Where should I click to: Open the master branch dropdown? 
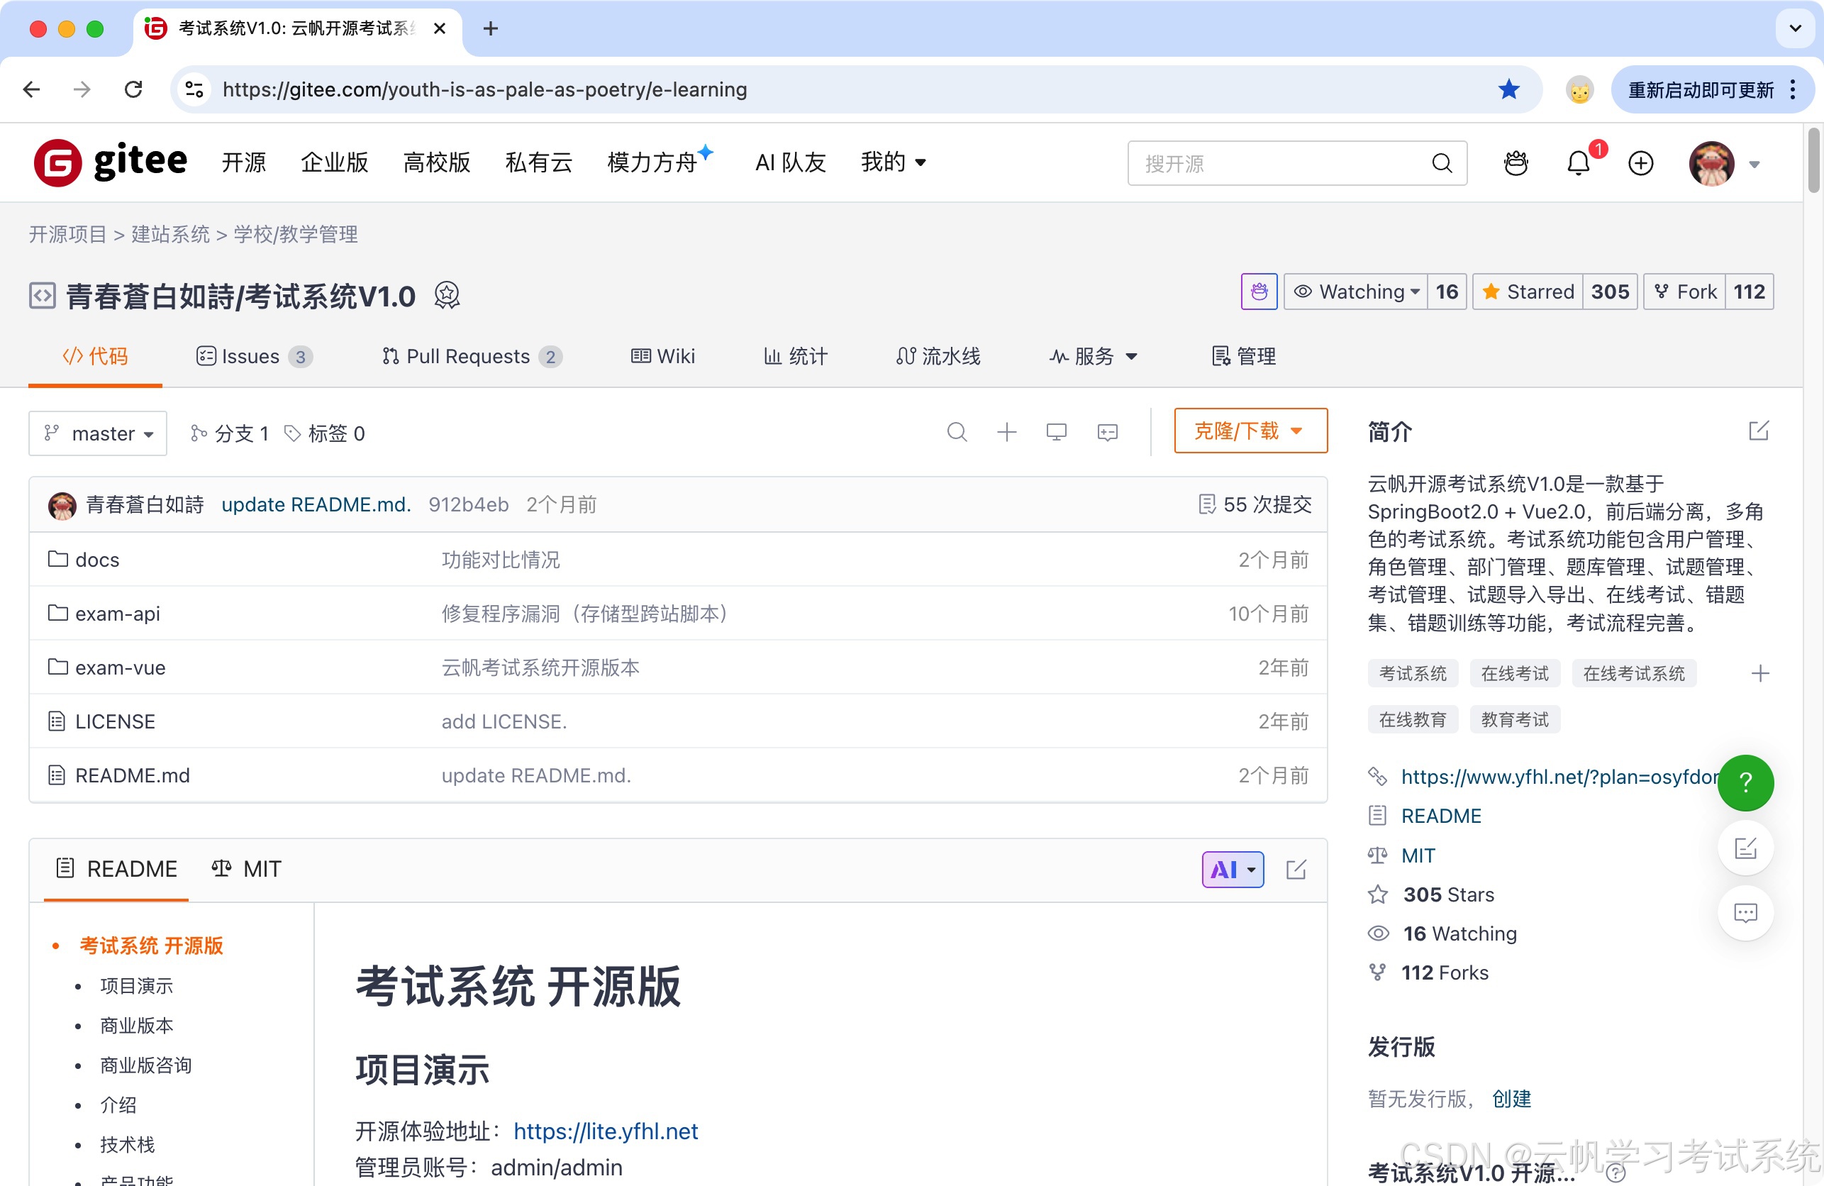[x=98, y=434]
